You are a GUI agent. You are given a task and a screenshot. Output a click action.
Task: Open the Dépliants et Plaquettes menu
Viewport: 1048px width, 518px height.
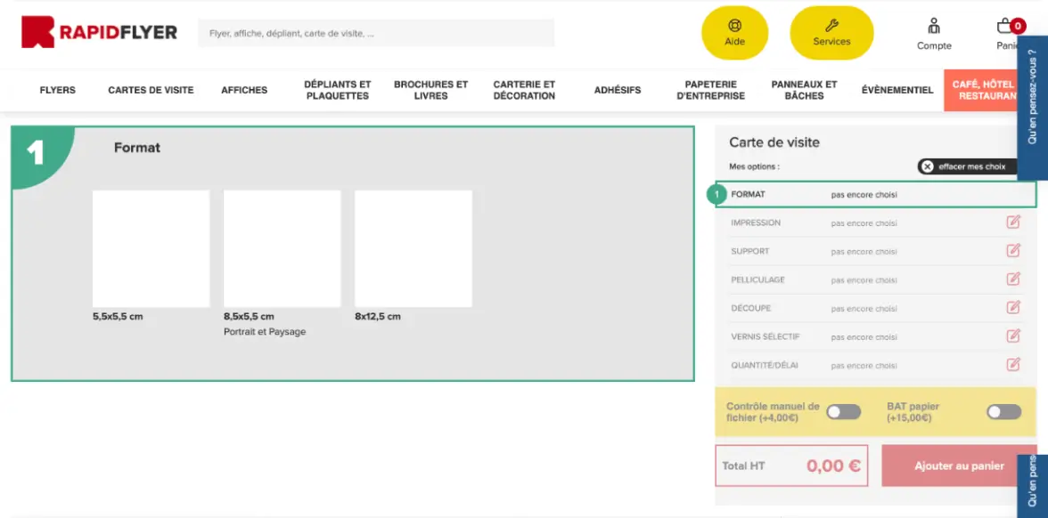(x=338, y=90)
